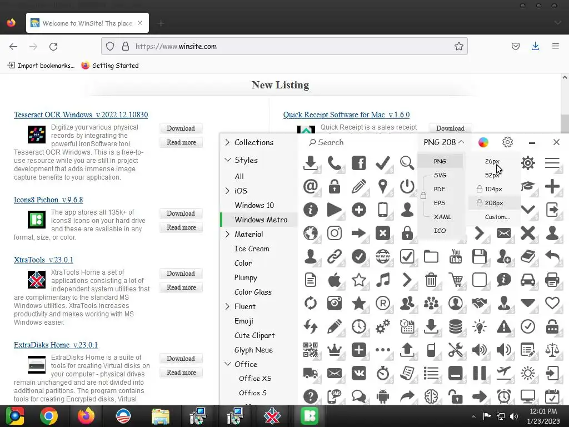Screen dimensions: 569x427
Task: Choose XAML format in the menu
Action: click(442, 217)
